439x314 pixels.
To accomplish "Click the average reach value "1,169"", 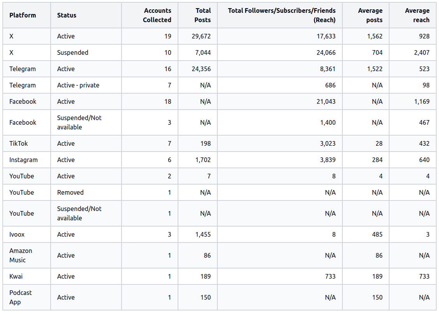I will (422, 101).
